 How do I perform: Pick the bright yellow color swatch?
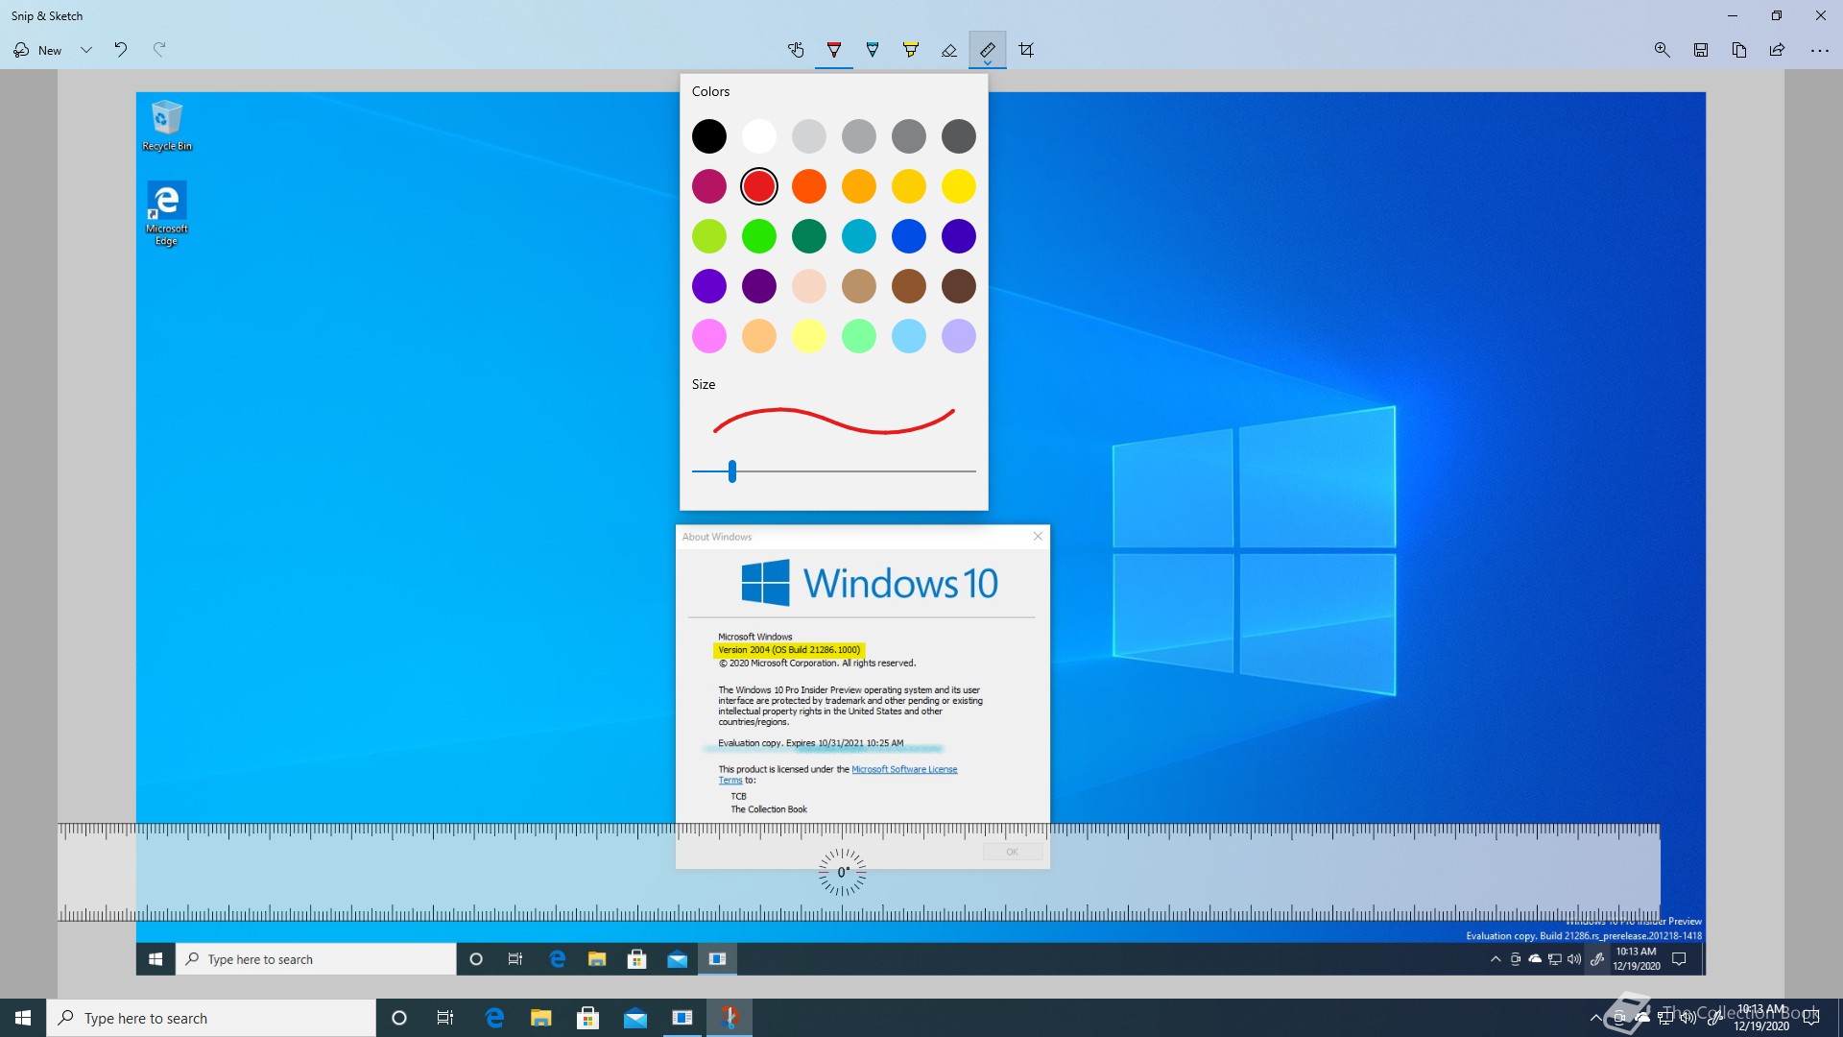(959, 186)
